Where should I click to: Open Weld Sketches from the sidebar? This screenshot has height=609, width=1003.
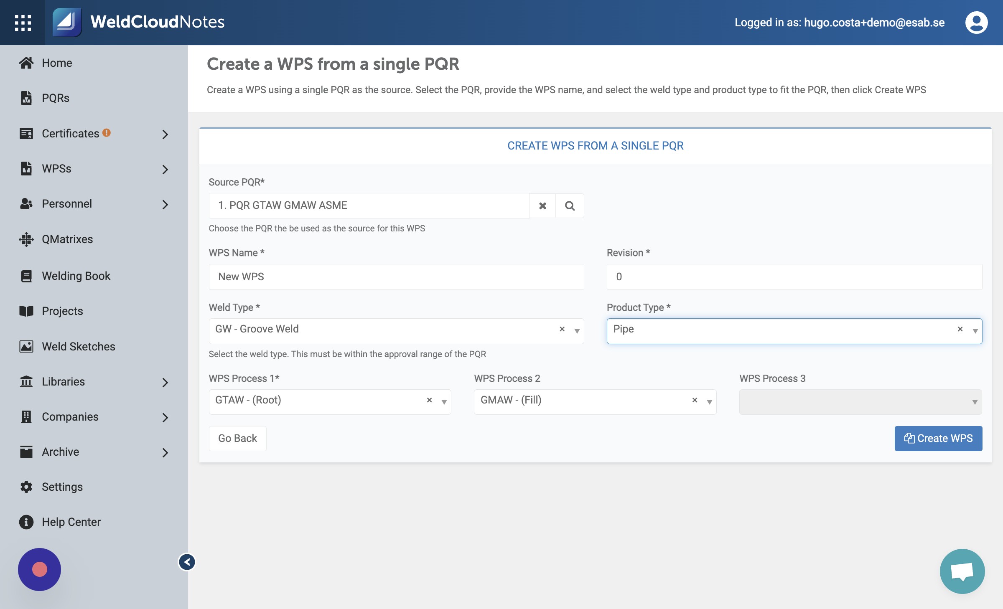[x=79, y=346]
